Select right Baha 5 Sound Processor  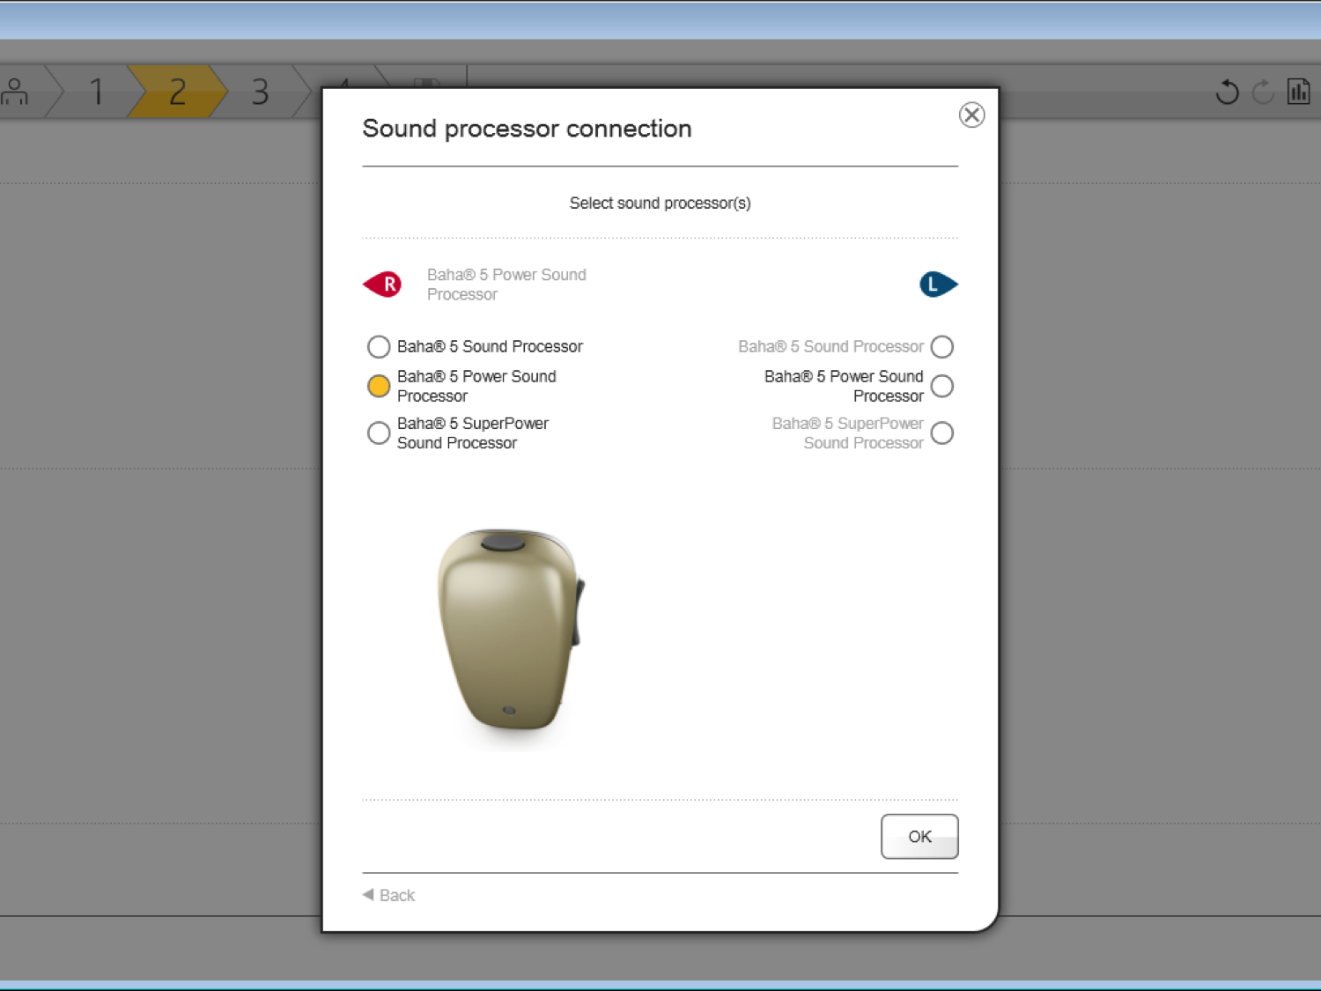point(379,347)
